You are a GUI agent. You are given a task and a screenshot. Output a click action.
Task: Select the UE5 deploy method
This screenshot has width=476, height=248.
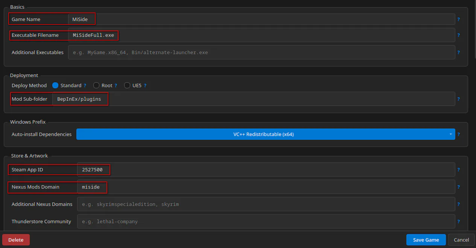127,85
